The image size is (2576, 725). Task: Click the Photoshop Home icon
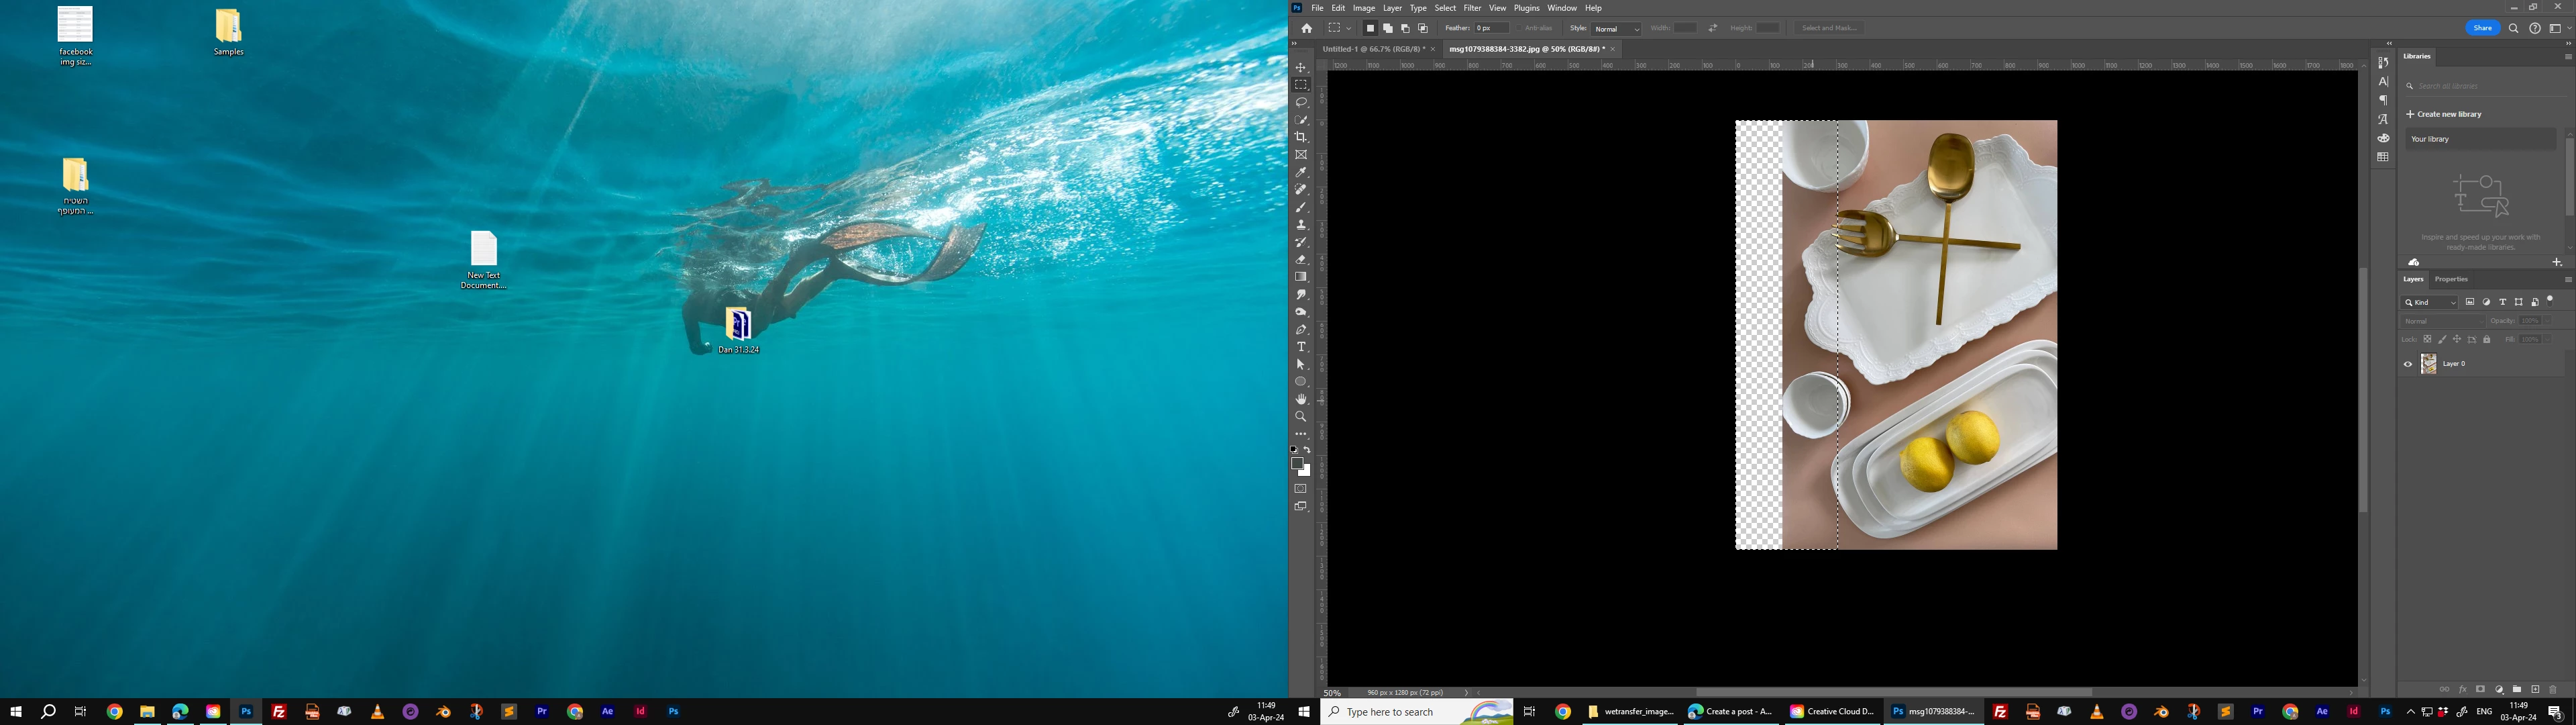[1306, 28]
